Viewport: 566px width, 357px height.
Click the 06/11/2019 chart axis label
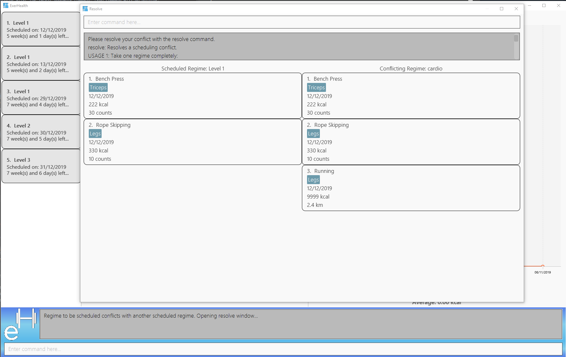point(543,272)
